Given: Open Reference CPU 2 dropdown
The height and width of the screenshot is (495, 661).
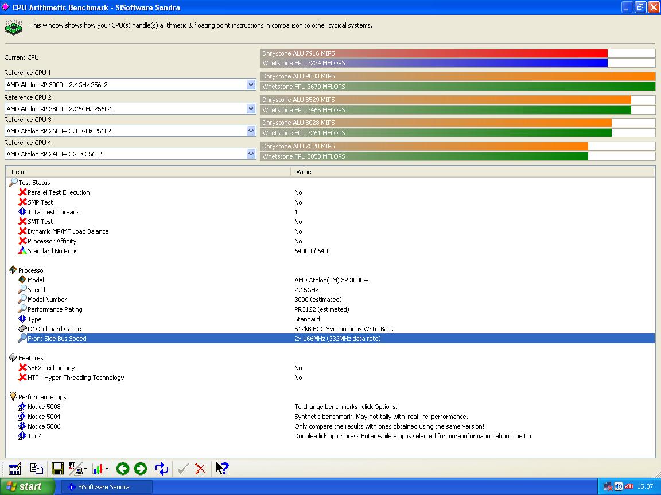Looking at the screenshot, I should tap(251, 109).
